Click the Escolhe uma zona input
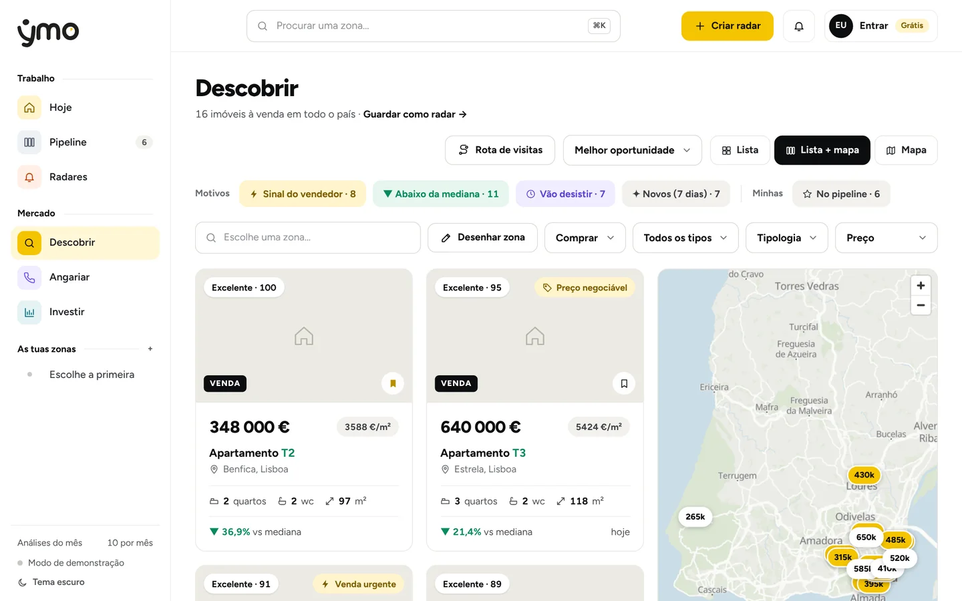 (x=308, y=238)
